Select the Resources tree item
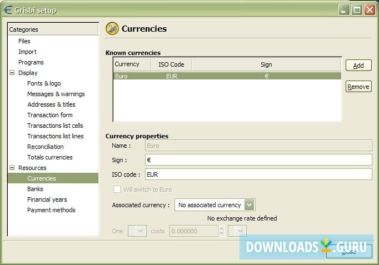This screenshot has height=265, width=379. tap(32, 168)
